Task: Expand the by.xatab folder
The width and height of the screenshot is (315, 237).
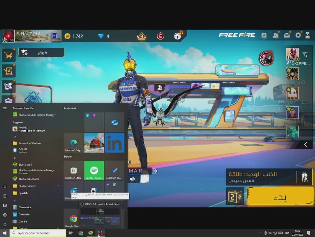Action: tap(36, 193)
